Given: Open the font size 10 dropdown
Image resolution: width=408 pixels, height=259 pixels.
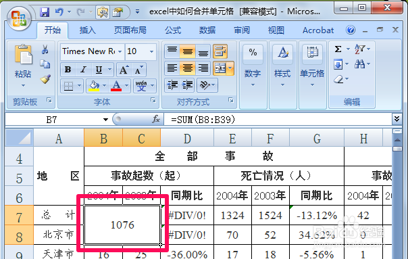Looking at the screenshot, I should 151,51.
